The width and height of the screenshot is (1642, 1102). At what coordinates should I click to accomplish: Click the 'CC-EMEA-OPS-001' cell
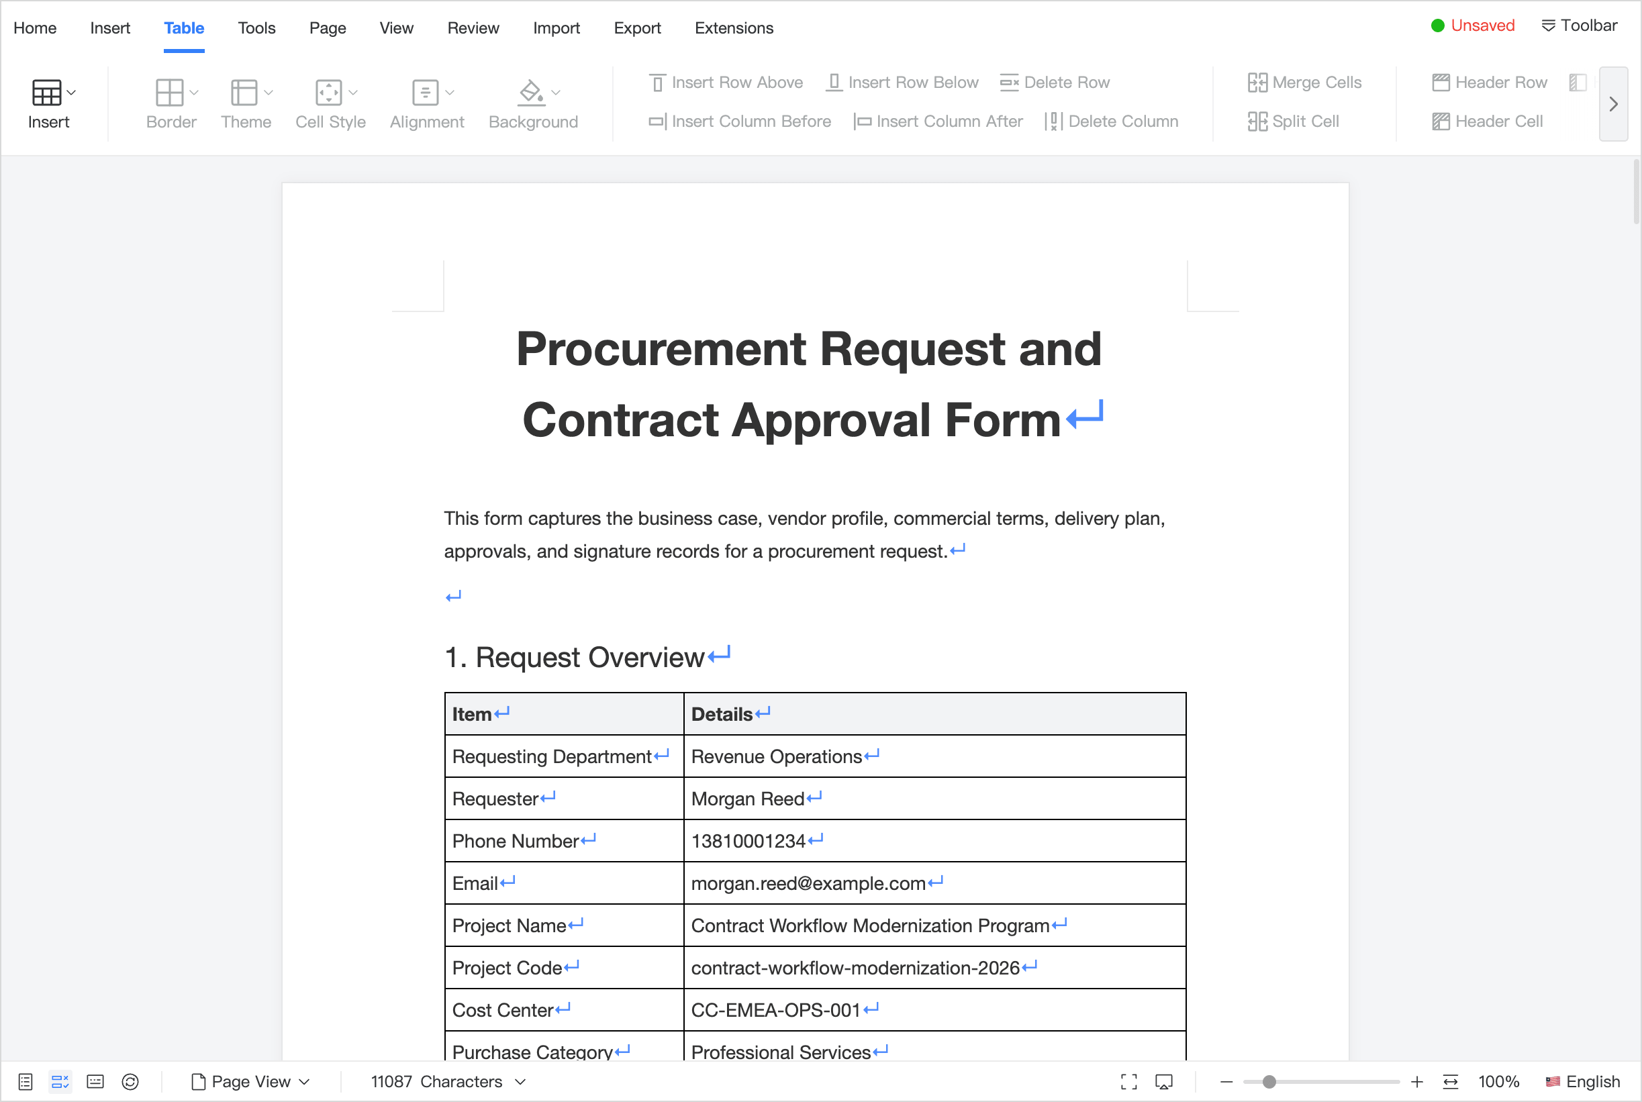click(x=934, y=1010)
